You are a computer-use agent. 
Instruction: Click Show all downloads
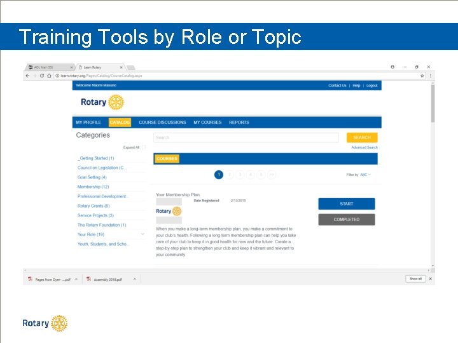tap(415, 279)
